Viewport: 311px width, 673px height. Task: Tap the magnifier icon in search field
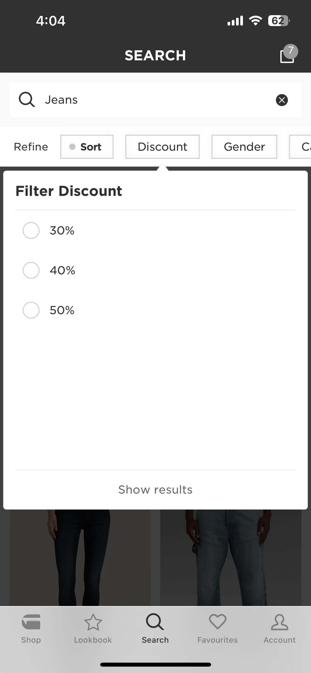click(27, 100)
